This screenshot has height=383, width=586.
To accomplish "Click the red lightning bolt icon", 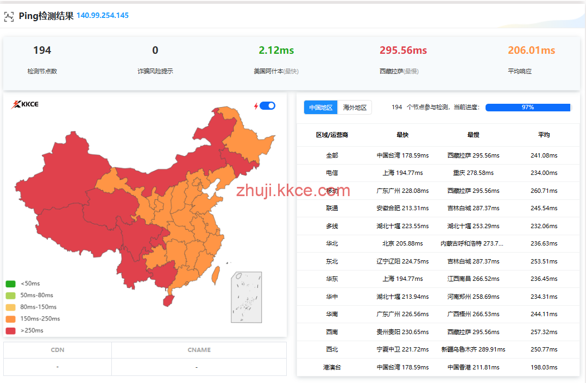I will point(256,106).
